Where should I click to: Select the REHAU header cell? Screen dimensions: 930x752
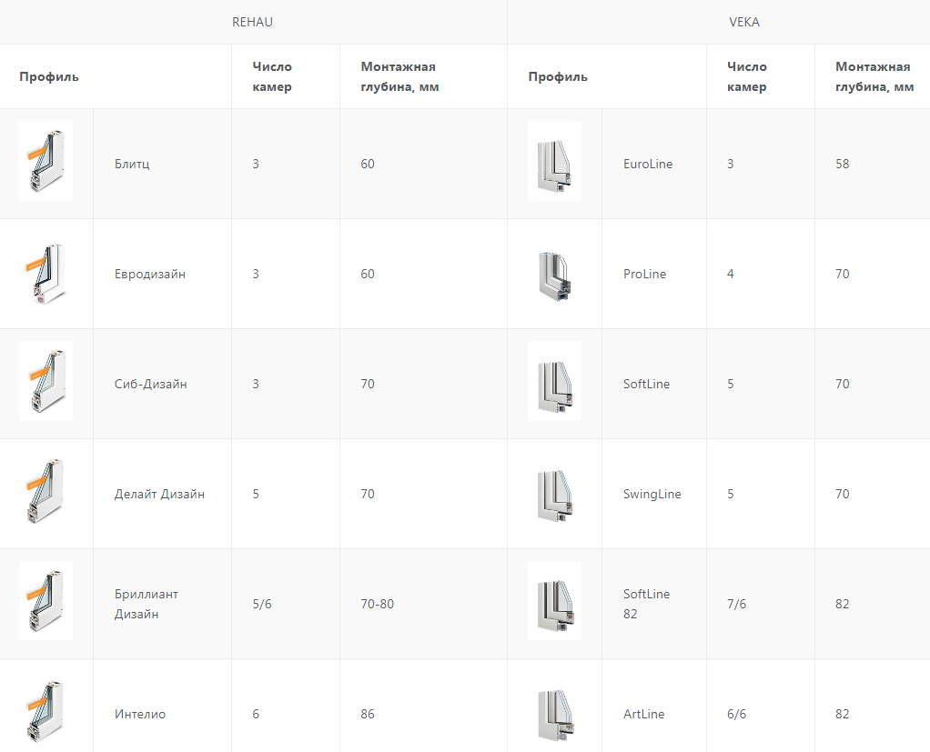tap(253, 22)
